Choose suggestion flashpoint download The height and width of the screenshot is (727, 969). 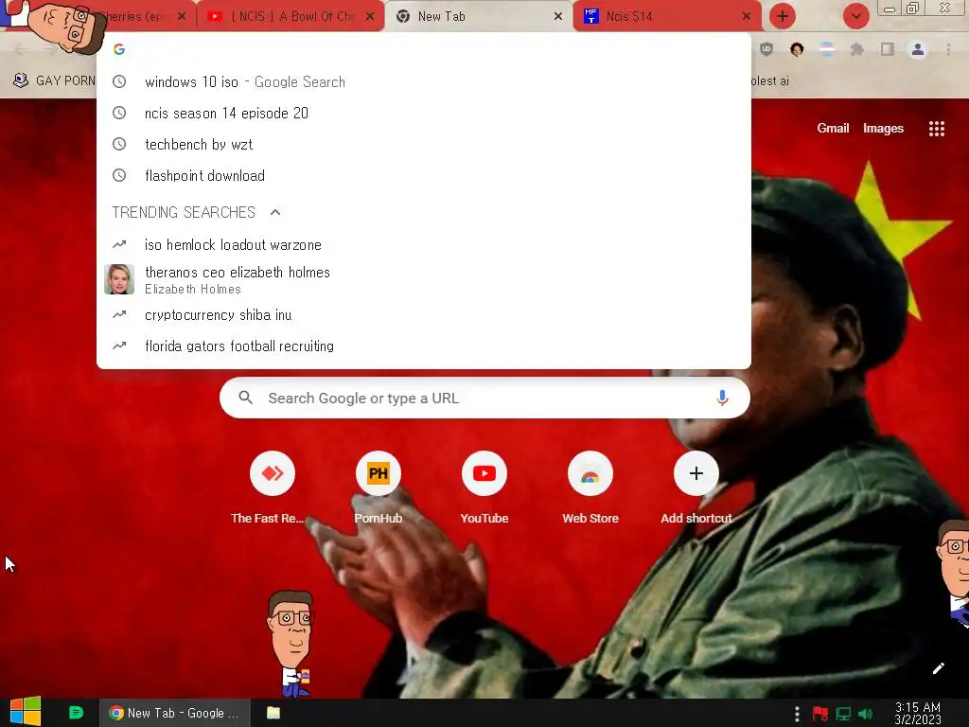424,175
